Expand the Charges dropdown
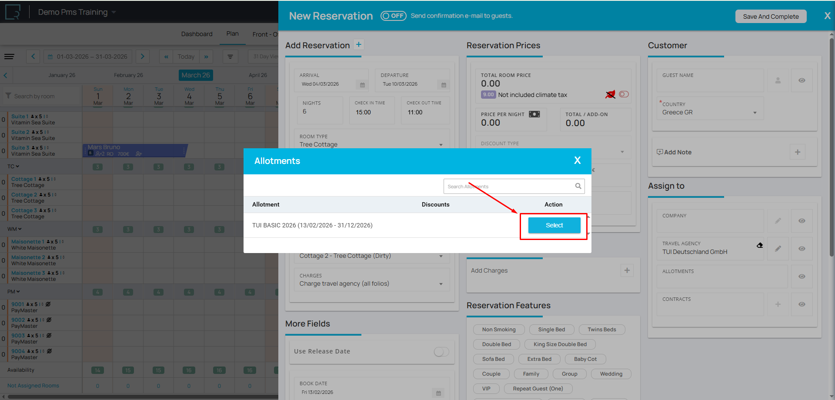 tap(441, 284)
